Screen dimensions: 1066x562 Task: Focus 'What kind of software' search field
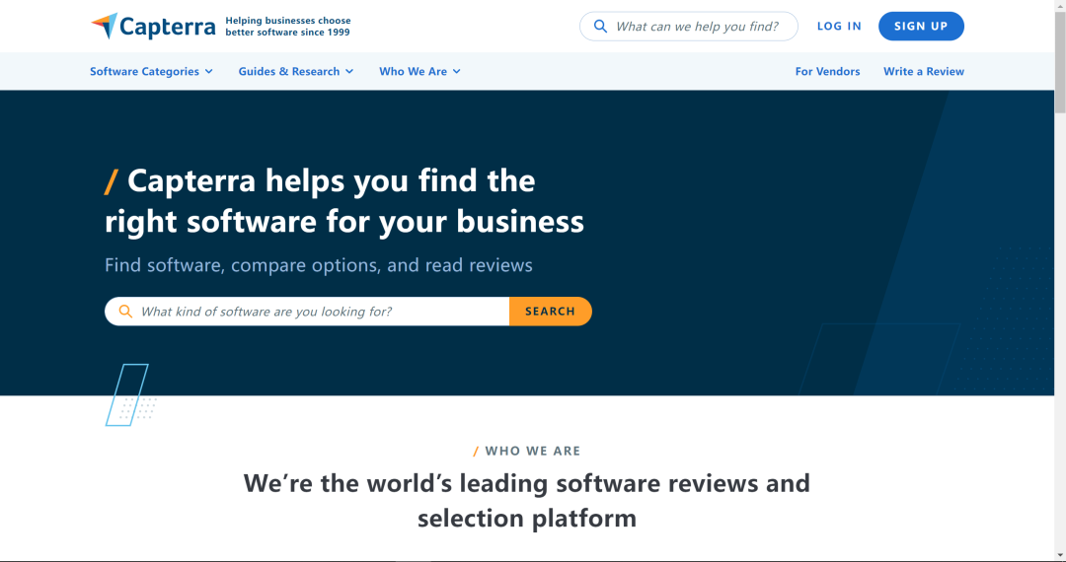click(307, 312)
